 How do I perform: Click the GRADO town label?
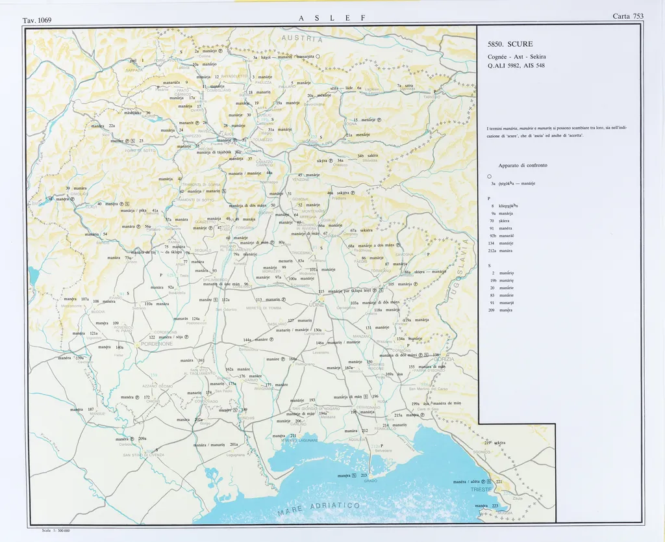coord(370,482)
